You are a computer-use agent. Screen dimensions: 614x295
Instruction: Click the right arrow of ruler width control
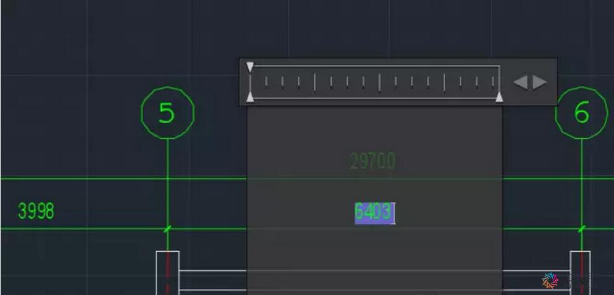tap(540, 82)
